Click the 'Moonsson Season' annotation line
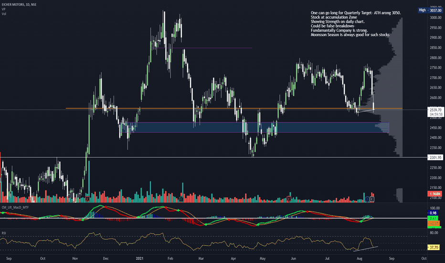This screenshot has width=445, height=263. [x=350, y=35]
